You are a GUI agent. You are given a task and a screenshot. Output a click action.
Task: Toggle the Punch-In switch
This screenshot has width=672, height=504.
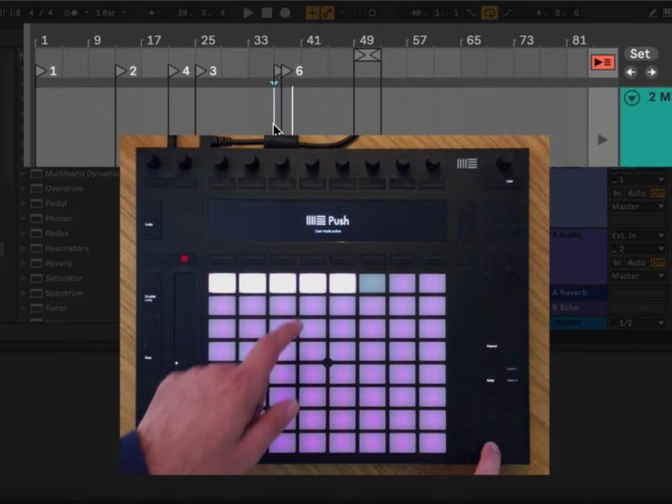coord(470,13)
